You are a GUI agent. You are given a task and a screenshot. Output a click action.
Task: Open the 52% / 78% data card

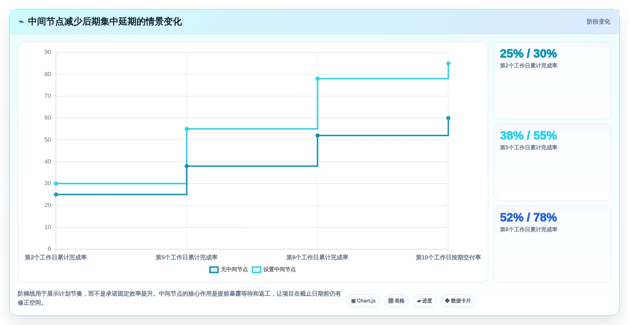pyautogui.click(x=553, y=244)
